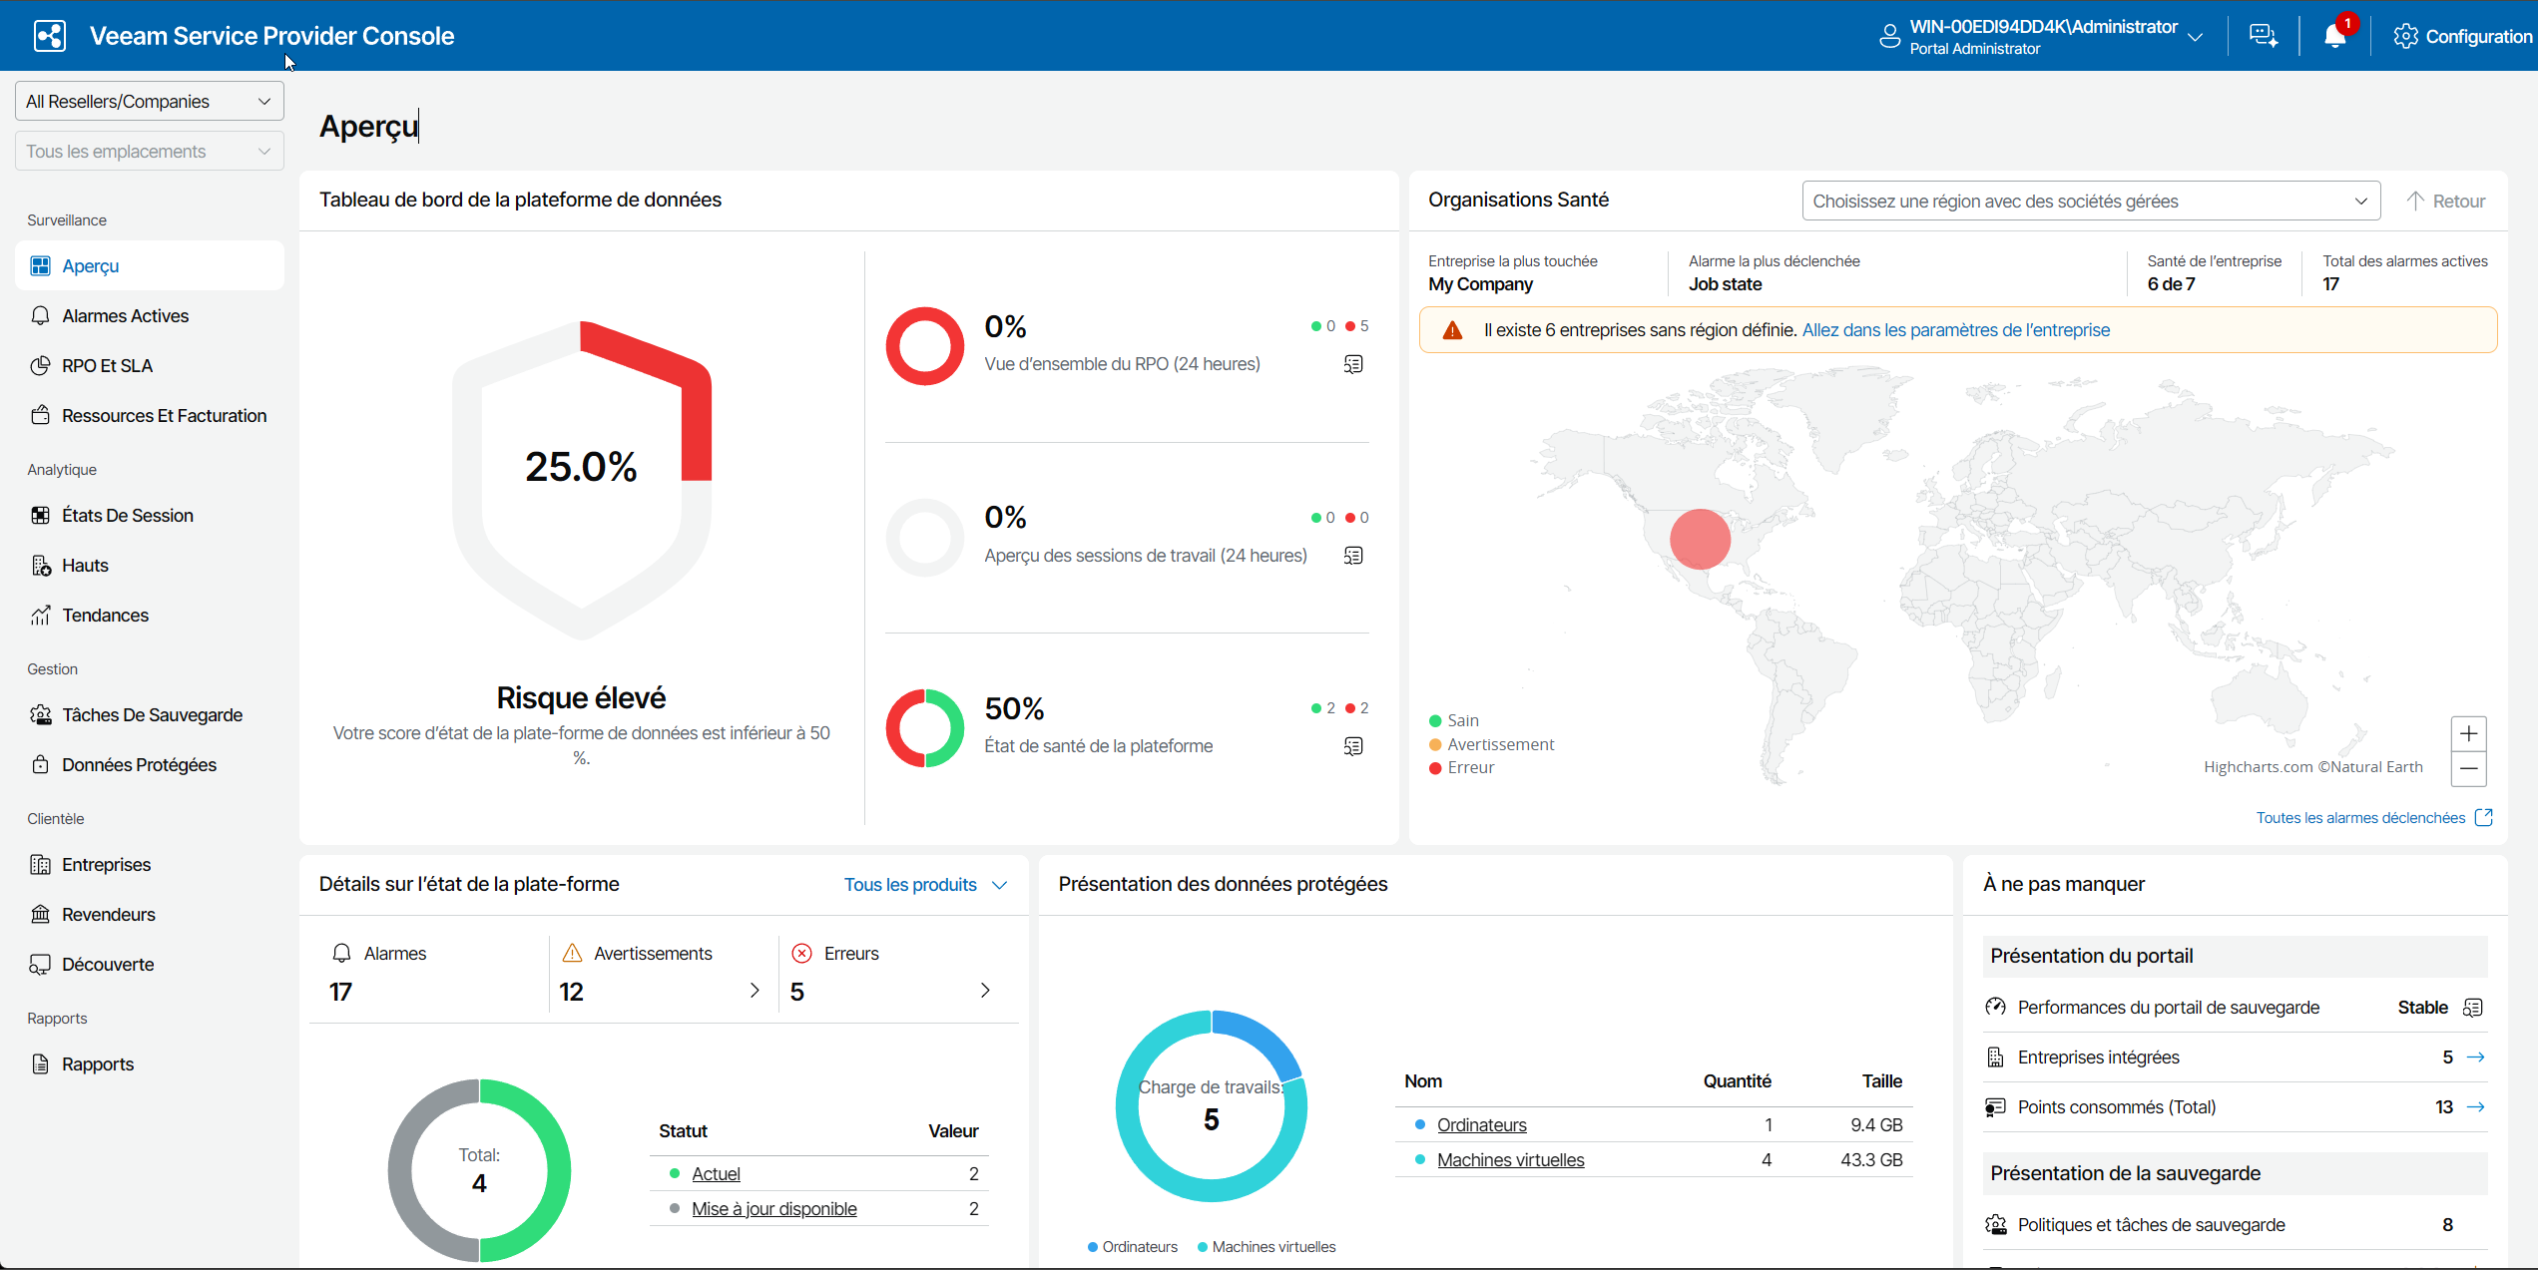Viewport: 2538px width, 1270px height.
Task: Open the notifications bell icon
Action: coord(2334,37)
